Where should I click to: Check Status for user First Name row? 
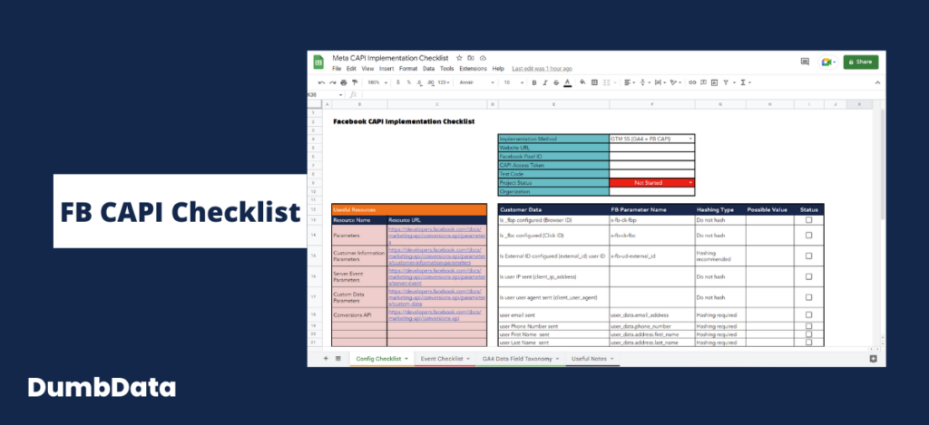[808, 334]
